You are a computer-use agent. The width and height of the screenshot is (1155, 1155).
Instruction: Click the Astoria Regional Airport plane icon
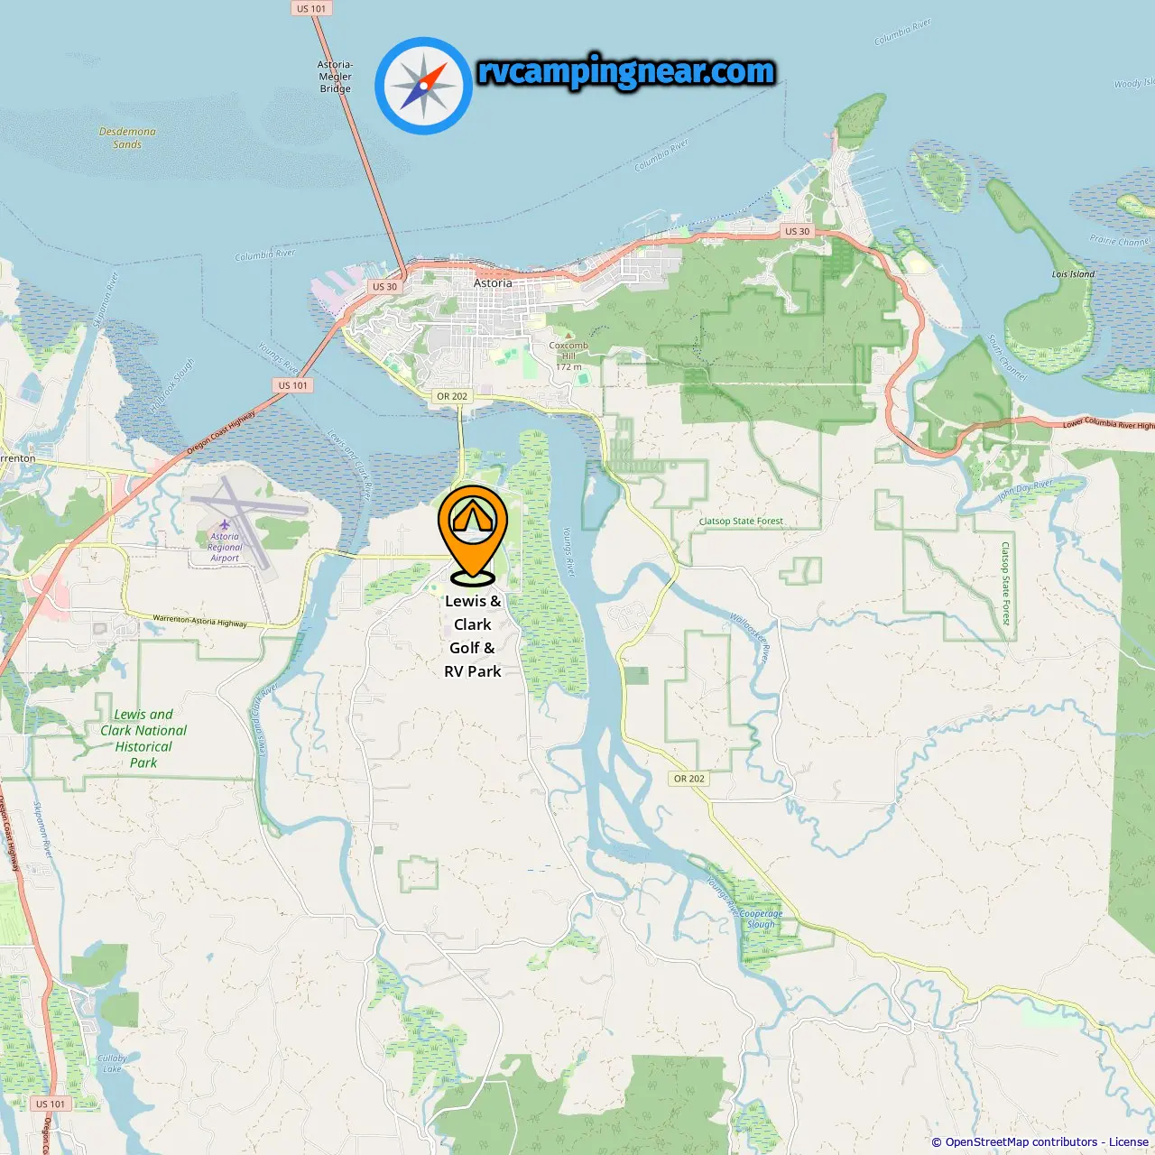[x=224, y=524]
